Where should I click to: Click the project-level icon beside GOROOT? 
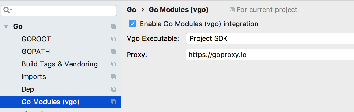point(113,39)
